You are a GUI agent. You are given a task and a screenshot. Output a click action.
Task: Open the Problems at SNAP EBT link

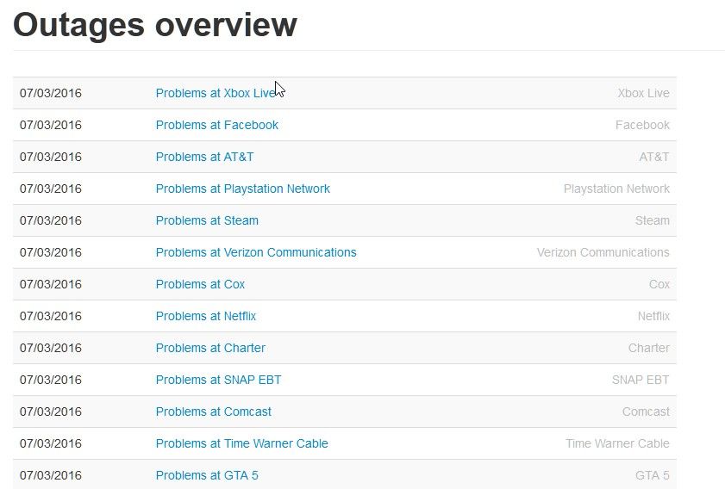point(218,380)
